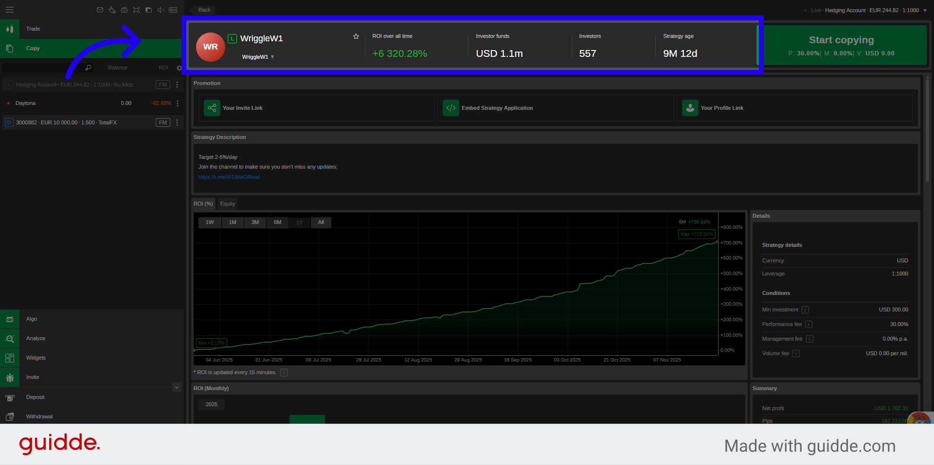Expand the WriggleW1 strategy dropdown
This screenshot has width=934, height=465.
272,57
